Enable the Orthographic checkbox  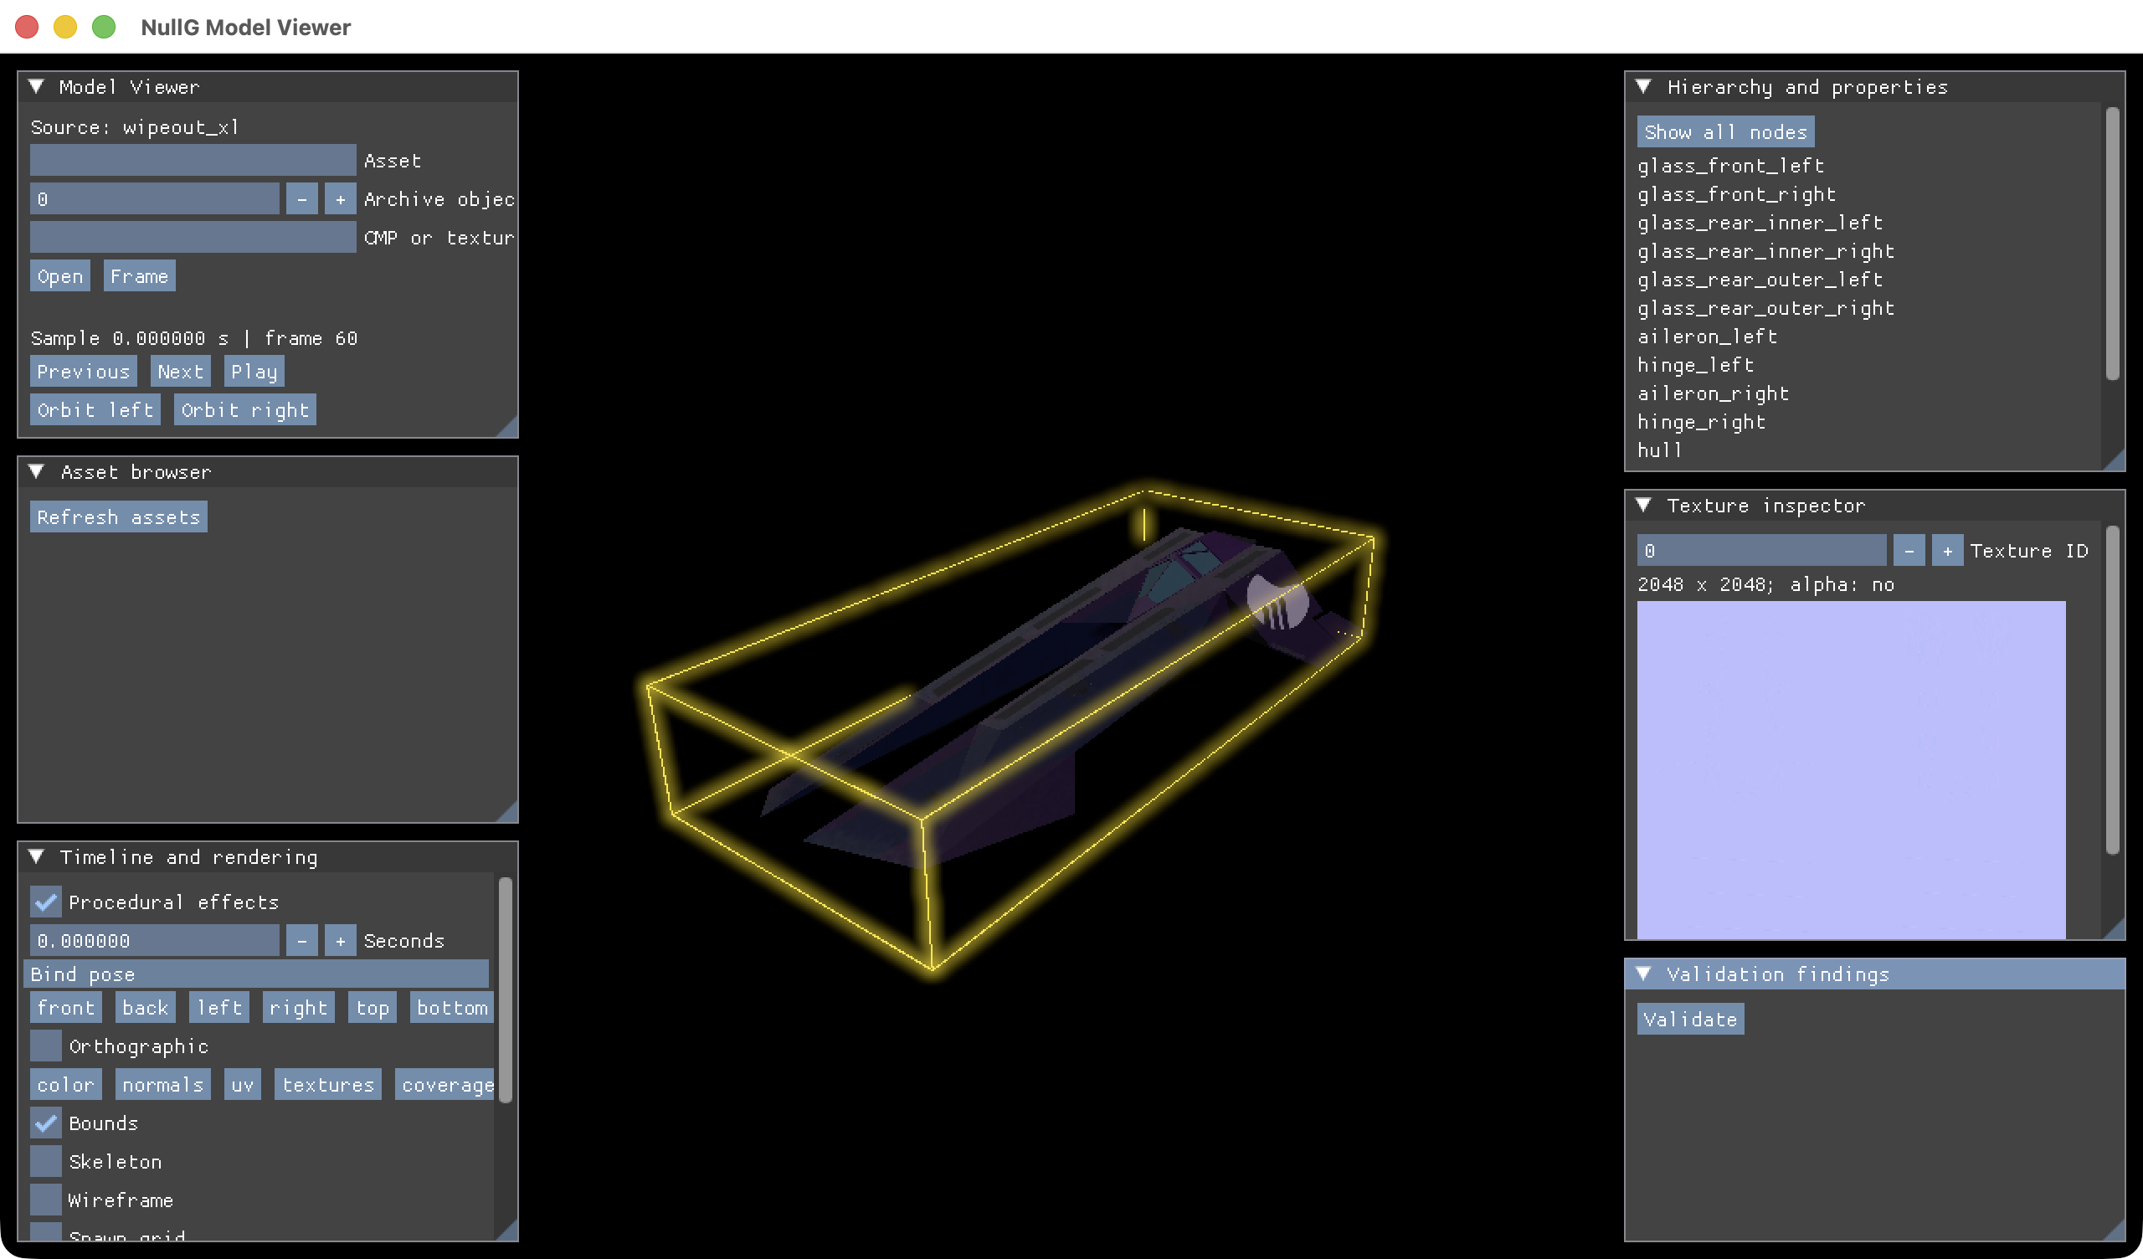tap(46, 1046)
